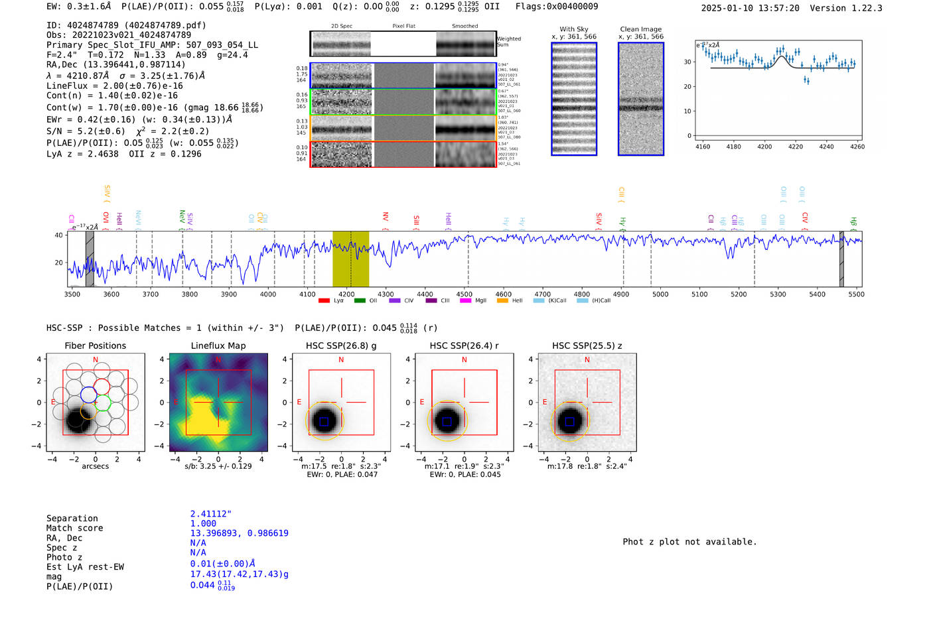
Task: Click the blue fiber circle in Fiber Positions
Action: [x=88, y=395]
